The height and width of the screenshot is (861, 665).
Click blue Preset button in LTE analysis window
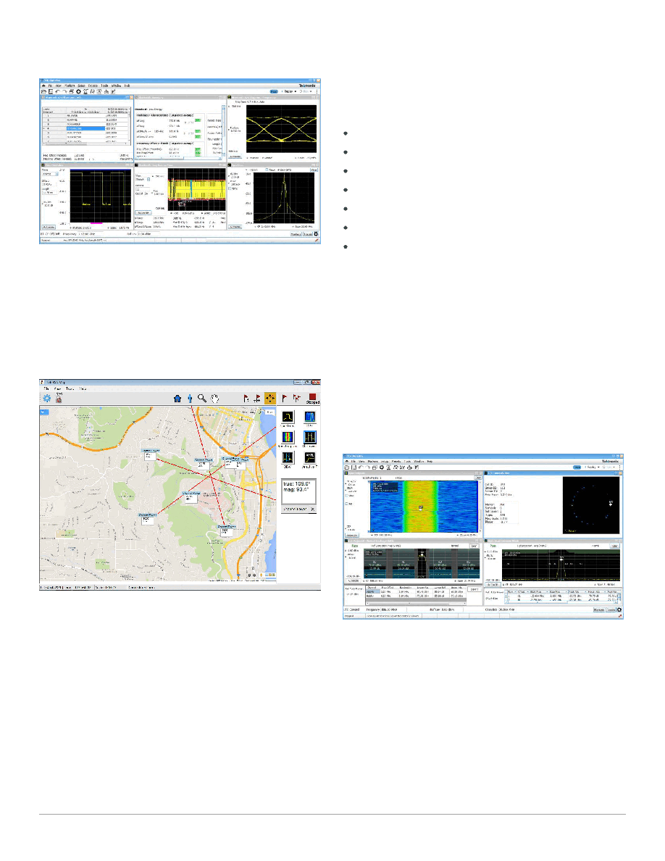[577, 467]
